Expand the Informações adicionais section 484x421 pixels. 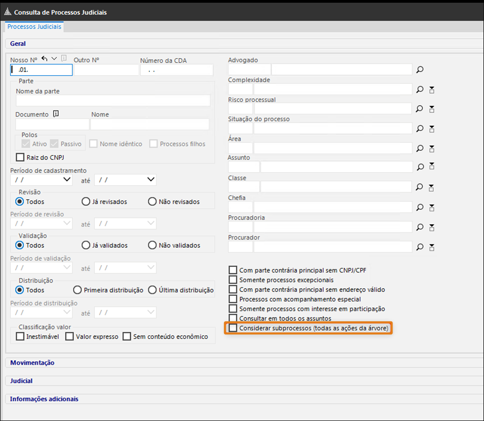tap(44, 399)
